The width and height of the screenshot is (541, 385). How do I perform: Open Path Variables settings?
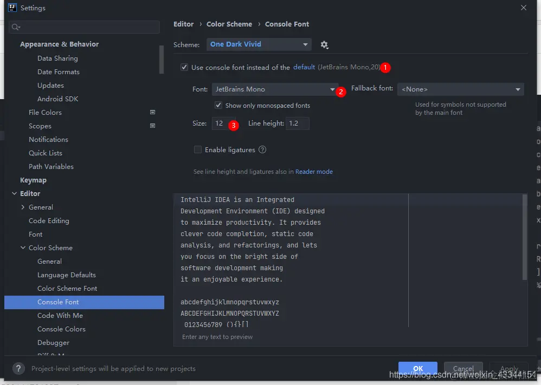pyautogui.click(x=51, y=166)
